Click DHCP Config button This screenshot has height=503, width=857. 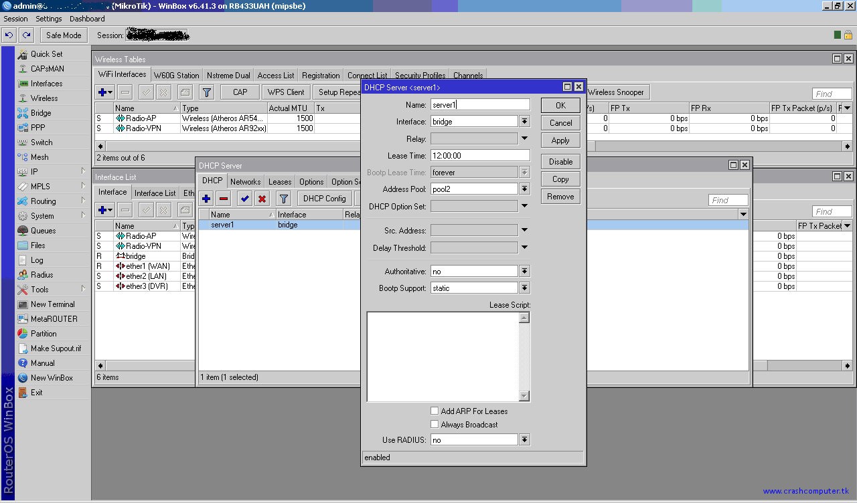click(324, 199)
